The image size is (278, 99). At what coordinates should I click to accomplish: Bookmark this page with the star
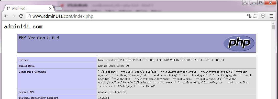point(255,16)
